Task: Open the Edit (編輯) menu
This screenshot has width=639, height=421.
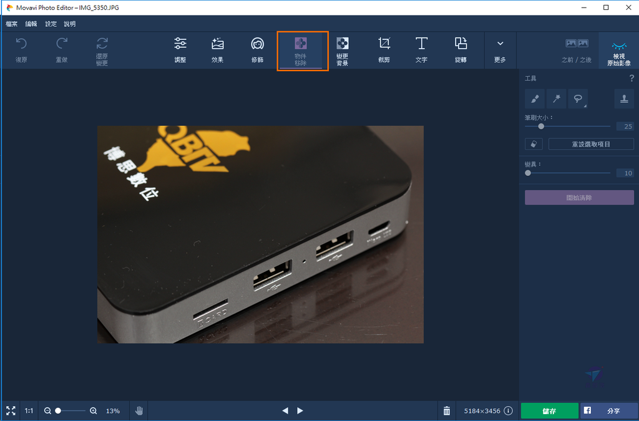Action: (x=31, y=24)
